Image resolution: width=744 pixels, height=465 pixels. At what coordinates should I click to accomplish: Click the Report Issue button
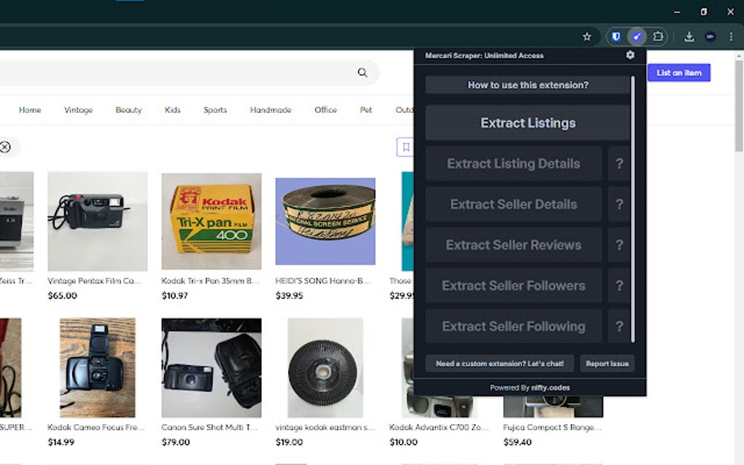(x=608, y=363)
